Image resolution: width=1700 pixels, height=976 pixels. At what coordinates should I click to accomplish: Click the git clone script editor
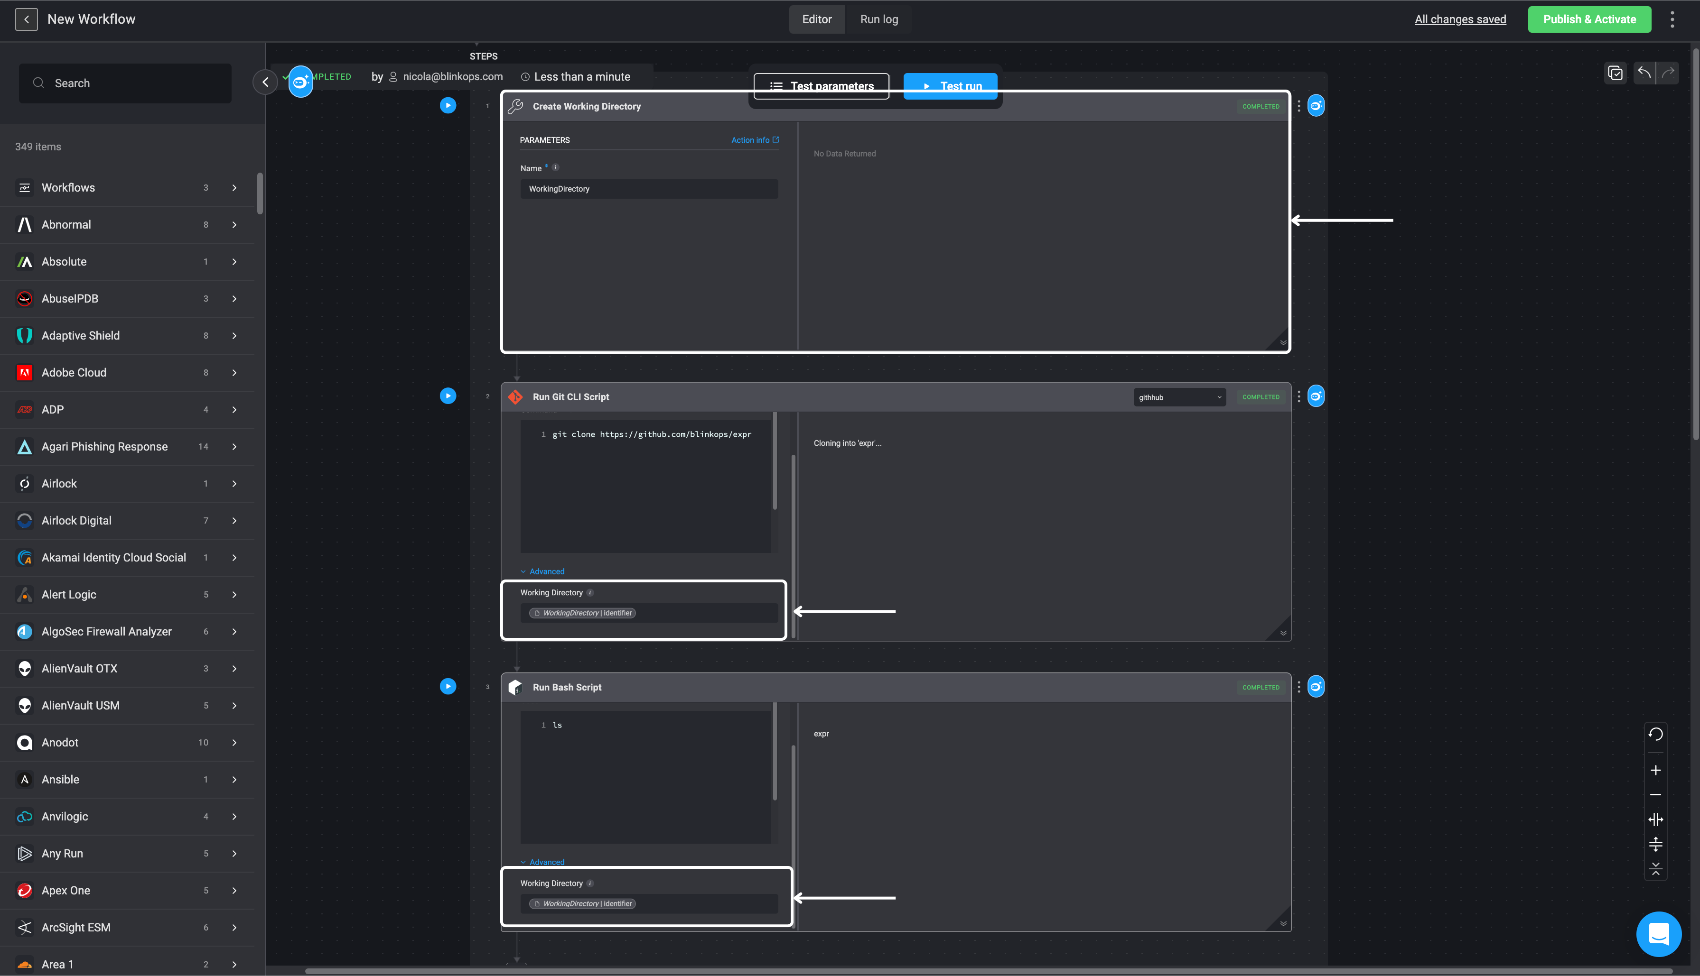(646, 486)
